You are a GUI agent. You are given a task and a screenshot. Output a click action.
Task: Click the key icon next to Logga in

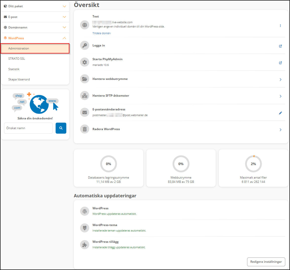85,46
